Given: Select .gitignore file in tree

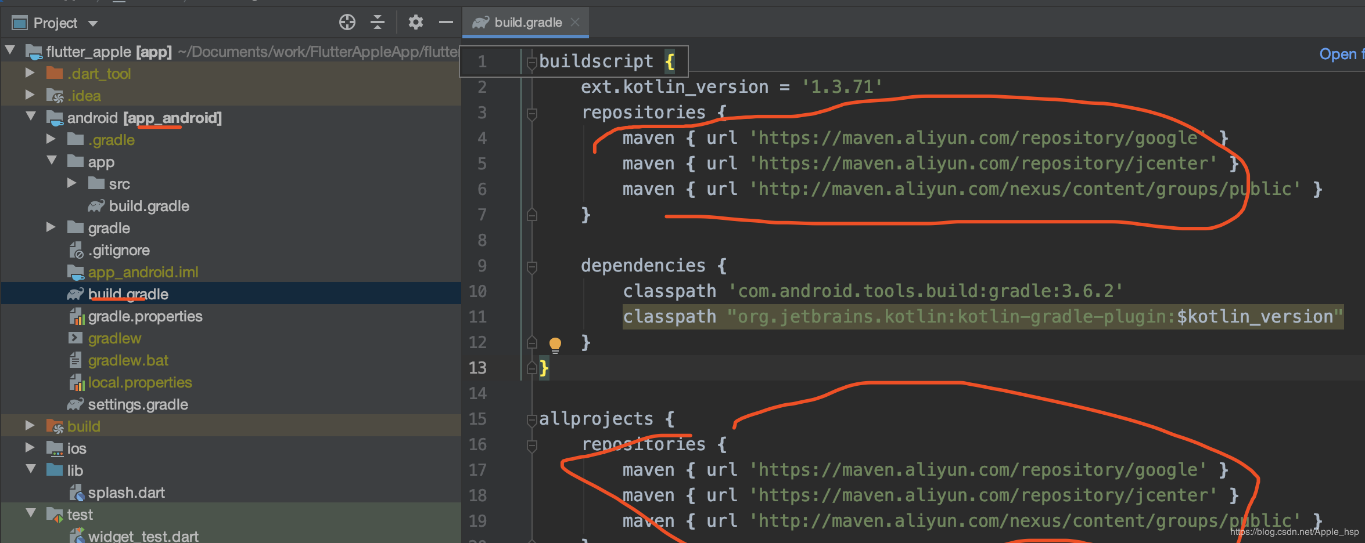Looking at the screenshot, I should coord(119,250).
